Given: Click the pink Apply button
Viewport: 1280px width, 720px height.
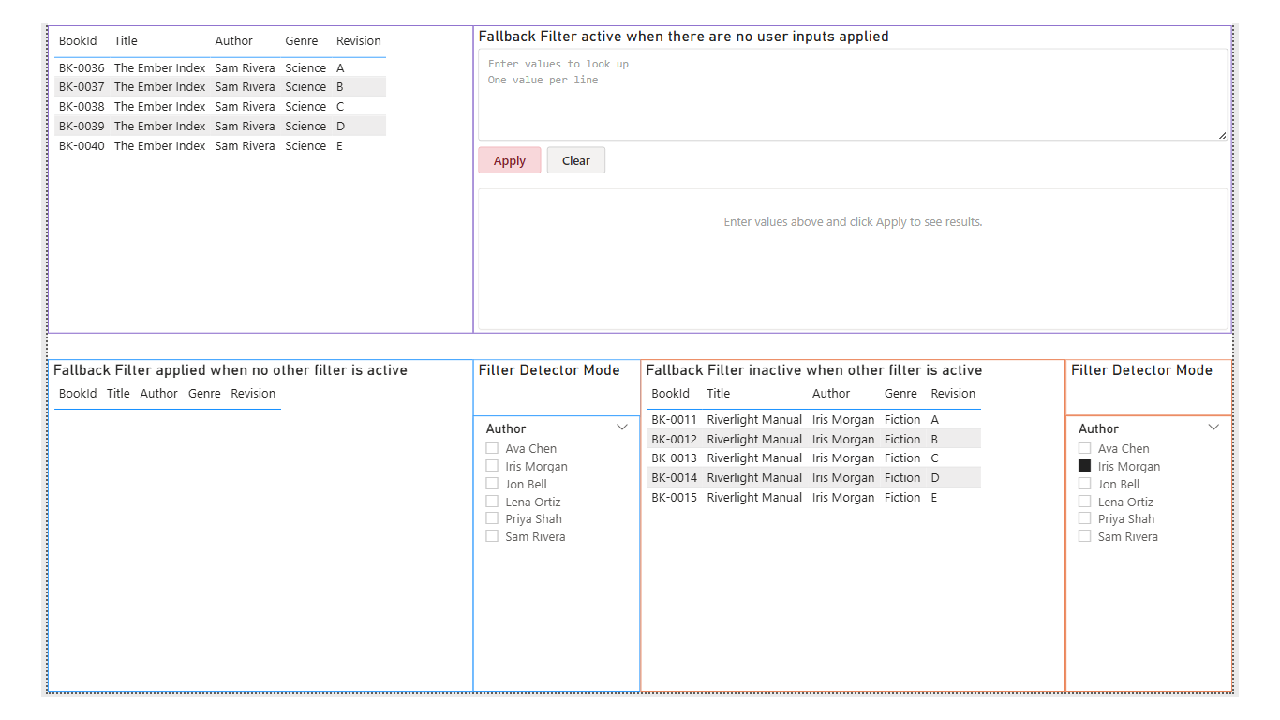Looking at the screenshot, I should tap(510, 160).
